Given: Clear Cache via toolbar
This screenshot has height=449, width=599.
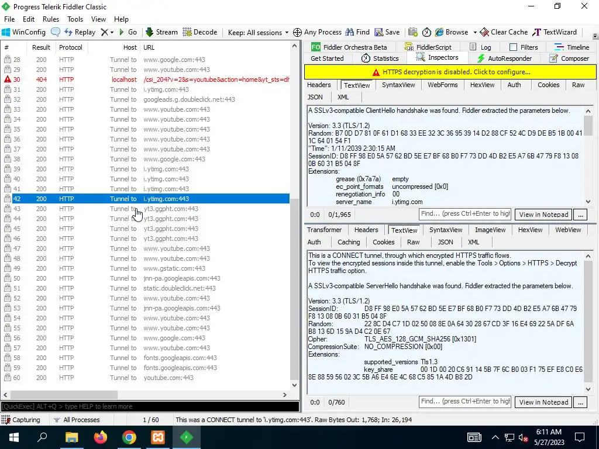Looking at the screenshot, I should 504,32.
